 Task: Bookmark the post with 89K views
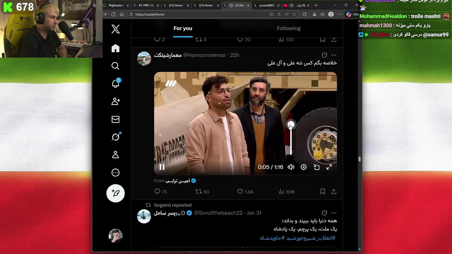point(323,192)
